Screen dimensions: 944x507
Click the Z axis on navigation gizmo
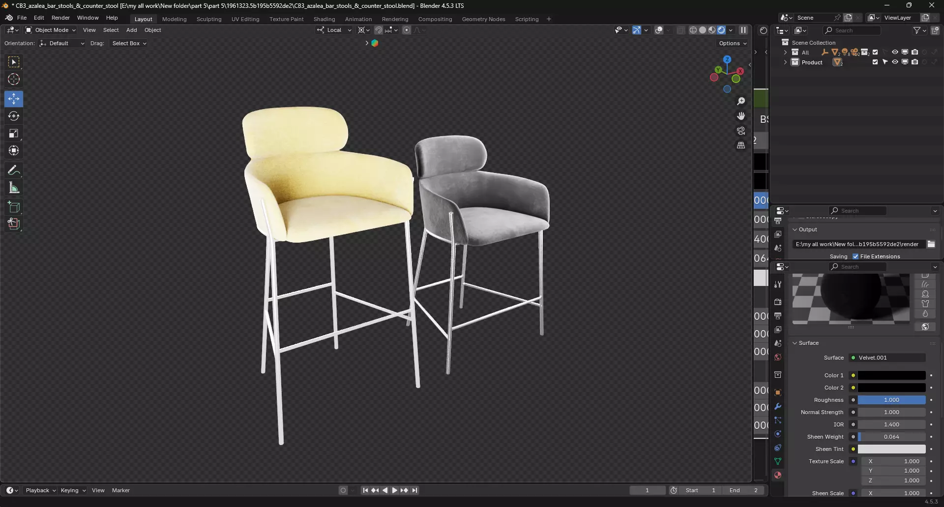click(x=727, y=59)
